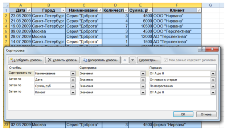Click the dialog help question mark

pyautogui.click(x=202, y=49)
